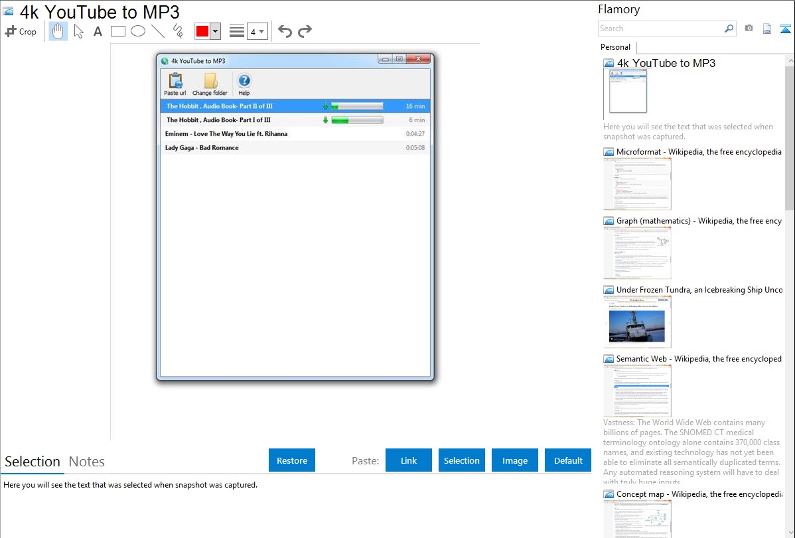Select the freehand scribble tool
Viewport: 795px width, 538px height.
coord(178,31)
